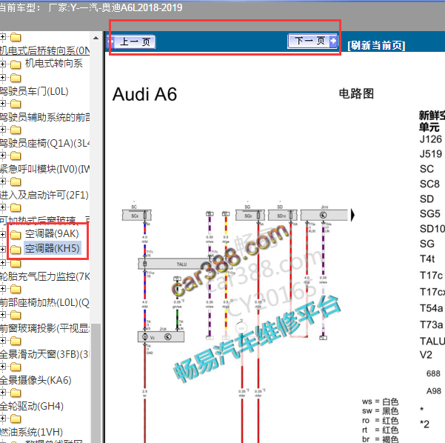Click the tree panel vertical scrollbar thumb
Image resolution: width=445 pixels, height=443 pixels.
[96, 384]
